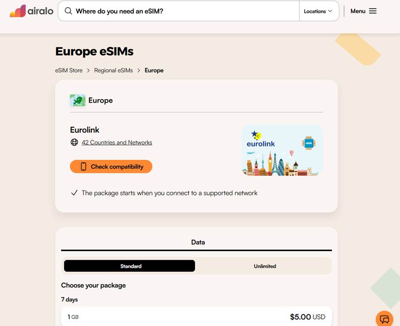The height and width of the screenshot is (326, 400).
Task: Open the chat support bubble icon
Action: pos(384,318)
